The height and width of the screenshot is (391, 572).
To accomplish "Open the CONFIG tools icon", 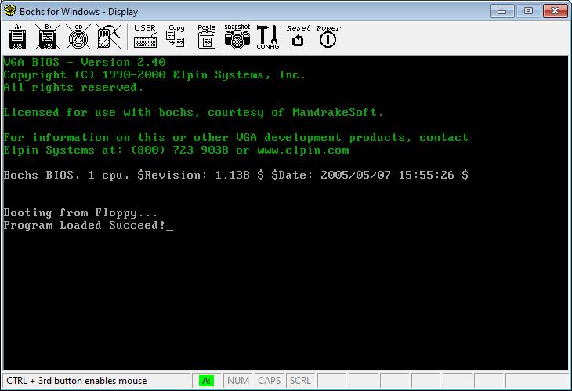I will click(x=268, y=37).
